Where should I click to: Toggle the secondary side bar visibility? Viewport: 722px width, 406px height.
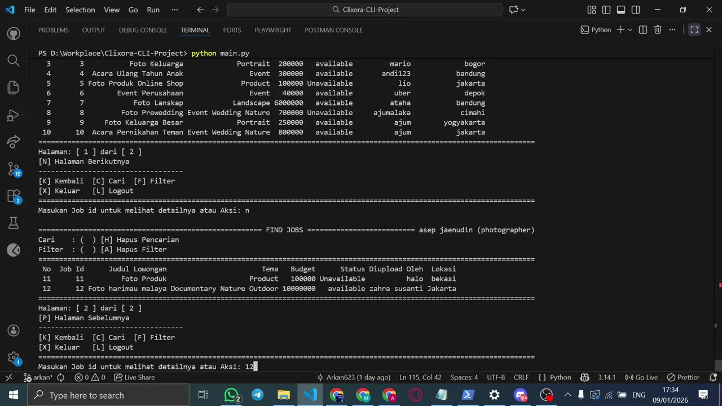636,10
